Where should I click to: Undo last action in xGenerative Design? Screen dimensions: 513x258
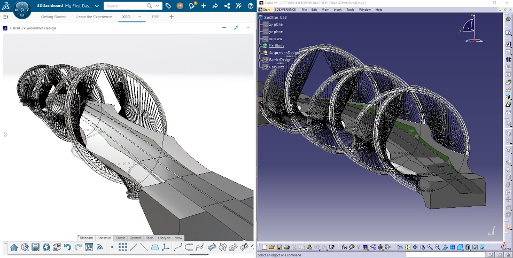click(67, 247)
